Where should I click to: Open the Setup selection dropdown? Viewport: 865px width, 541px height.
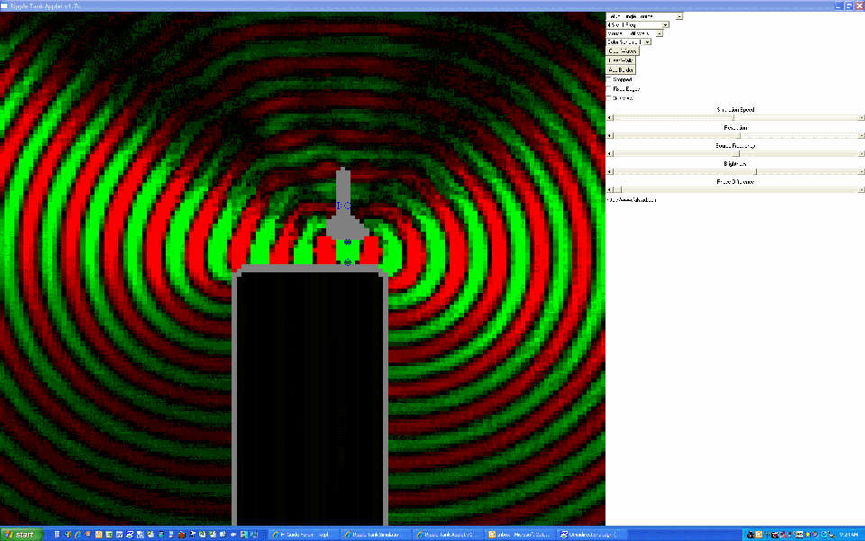coord(644,16)
